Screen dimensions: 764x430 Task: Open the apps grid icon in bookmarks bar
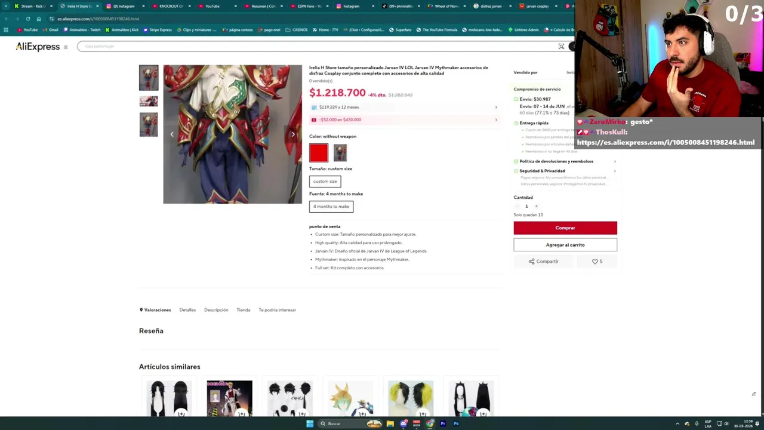tap(6, 30)
